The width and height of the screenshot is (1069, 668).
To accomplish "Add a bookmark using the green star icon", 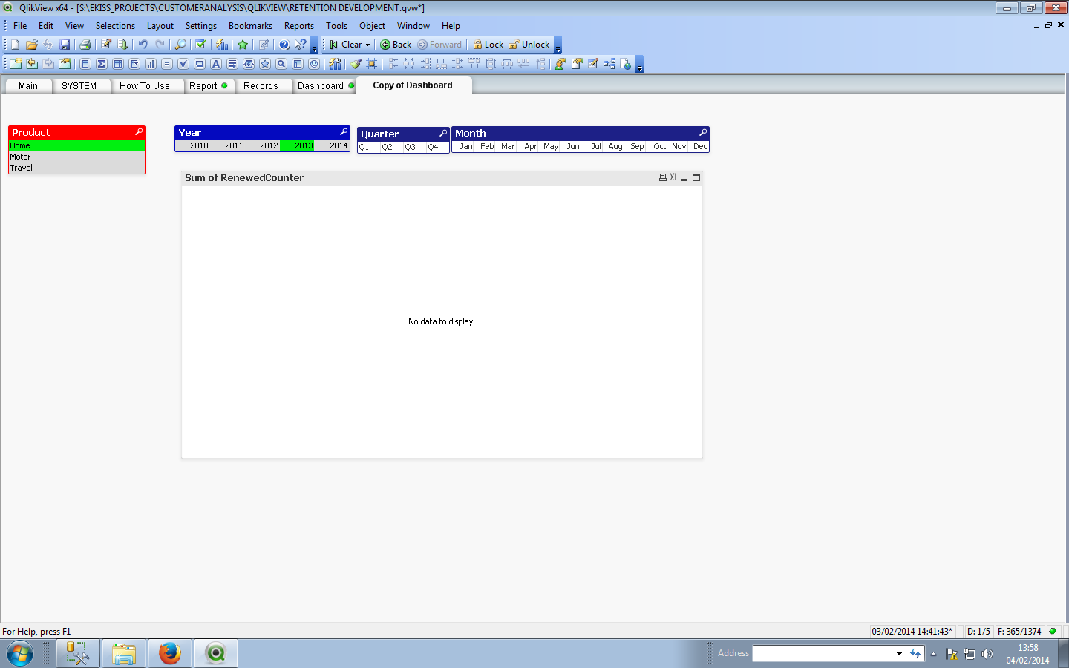I will coord(243,45).
